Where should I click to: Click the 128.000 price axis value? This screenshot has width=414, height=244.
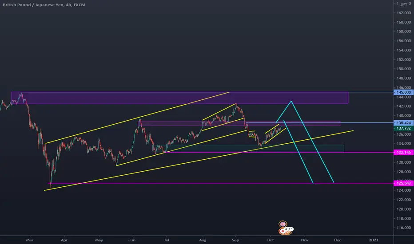[x=404, y=172]
